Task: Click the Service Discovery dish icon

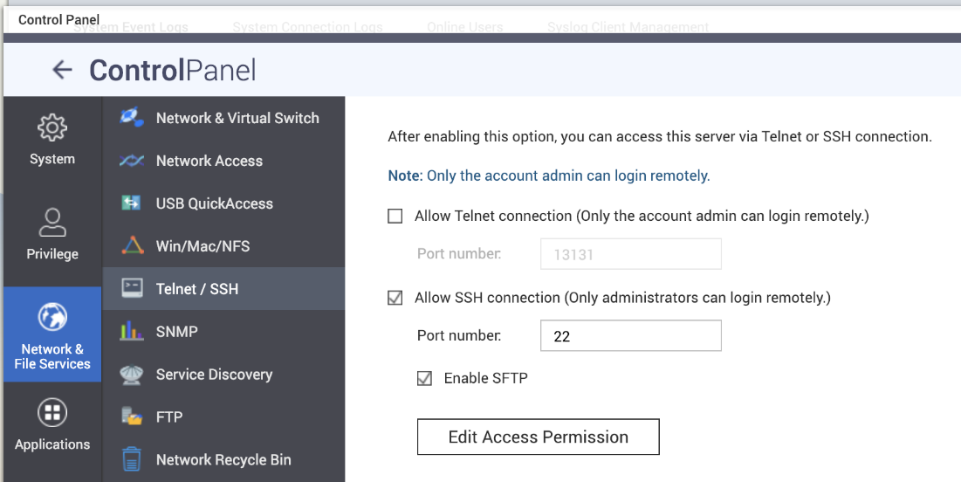Action: coord(132,375)
